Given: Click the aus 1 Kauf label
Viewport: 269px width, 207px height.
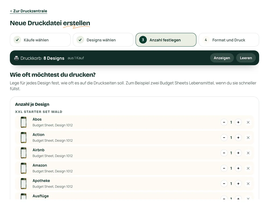Looking at the screenshot, I should coord(76,58).
